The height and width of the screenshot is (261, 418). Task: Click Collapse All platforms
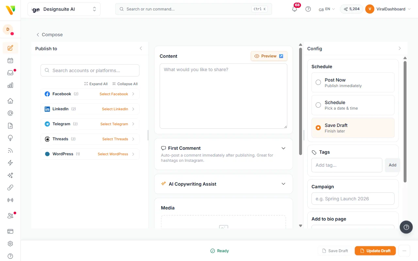pyautogui.click(x=125, y=84)
